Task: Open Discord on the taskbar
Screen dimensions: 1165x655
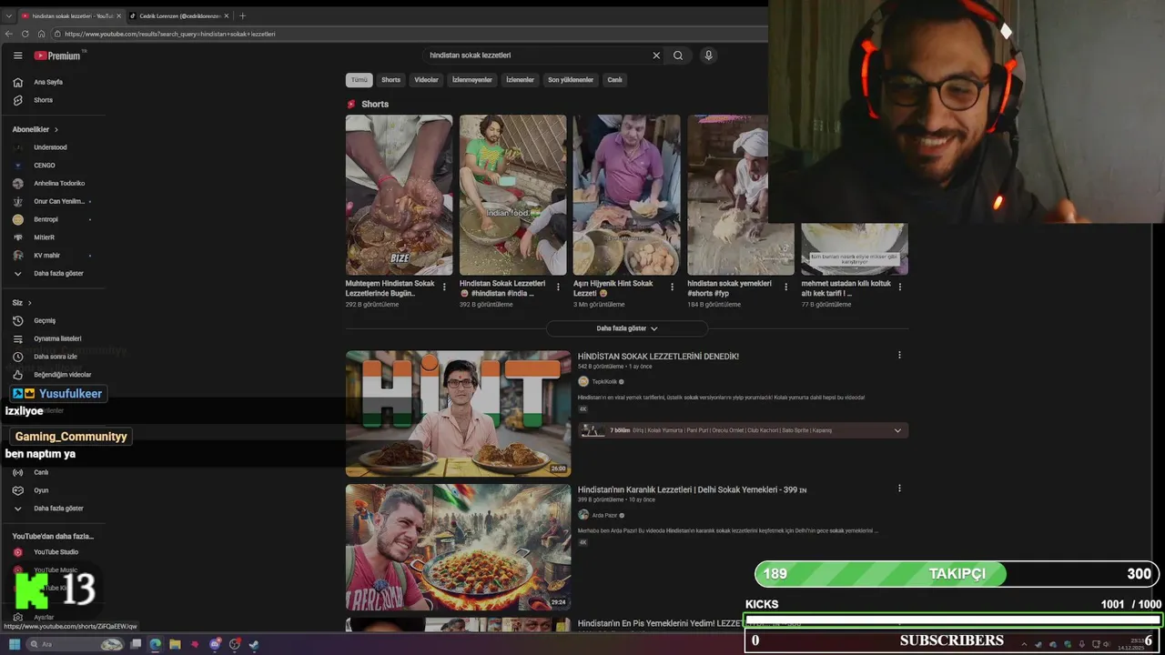Action: coord(215,644)
